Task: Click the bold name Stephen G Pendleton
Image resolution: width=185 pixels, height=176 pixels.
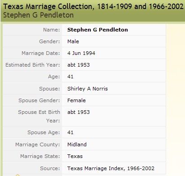Action: pyautogui.click(x=97, y=30)
